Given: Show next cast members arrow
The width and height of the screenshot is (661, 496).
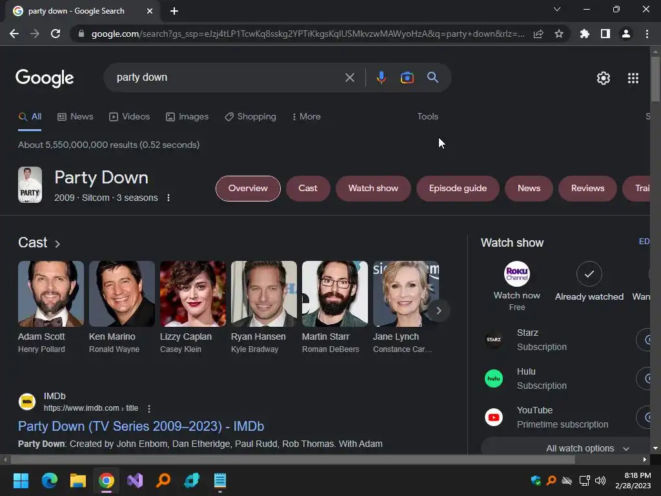Looking at the screenshot, I should tap(438, 311).
